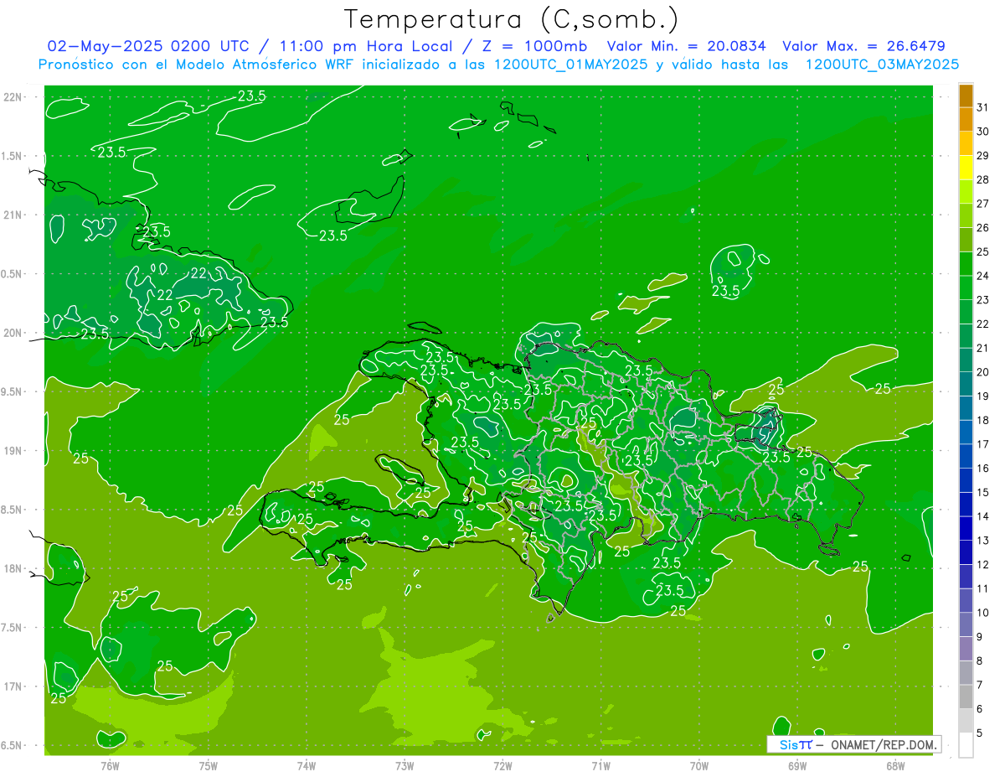1005x777 pixels.
Task: Click the '75W' longitude axis label
Action: [209, 766]
